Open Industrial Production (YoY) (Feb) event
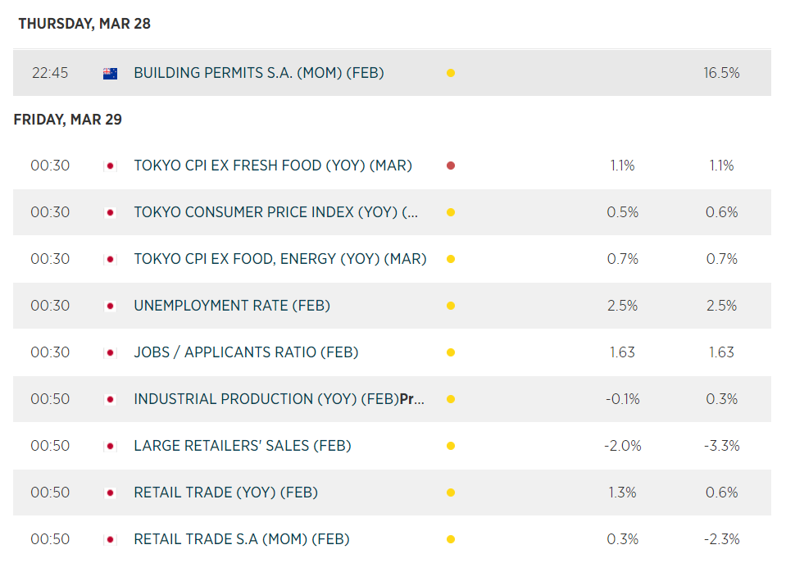 (279, 399)
